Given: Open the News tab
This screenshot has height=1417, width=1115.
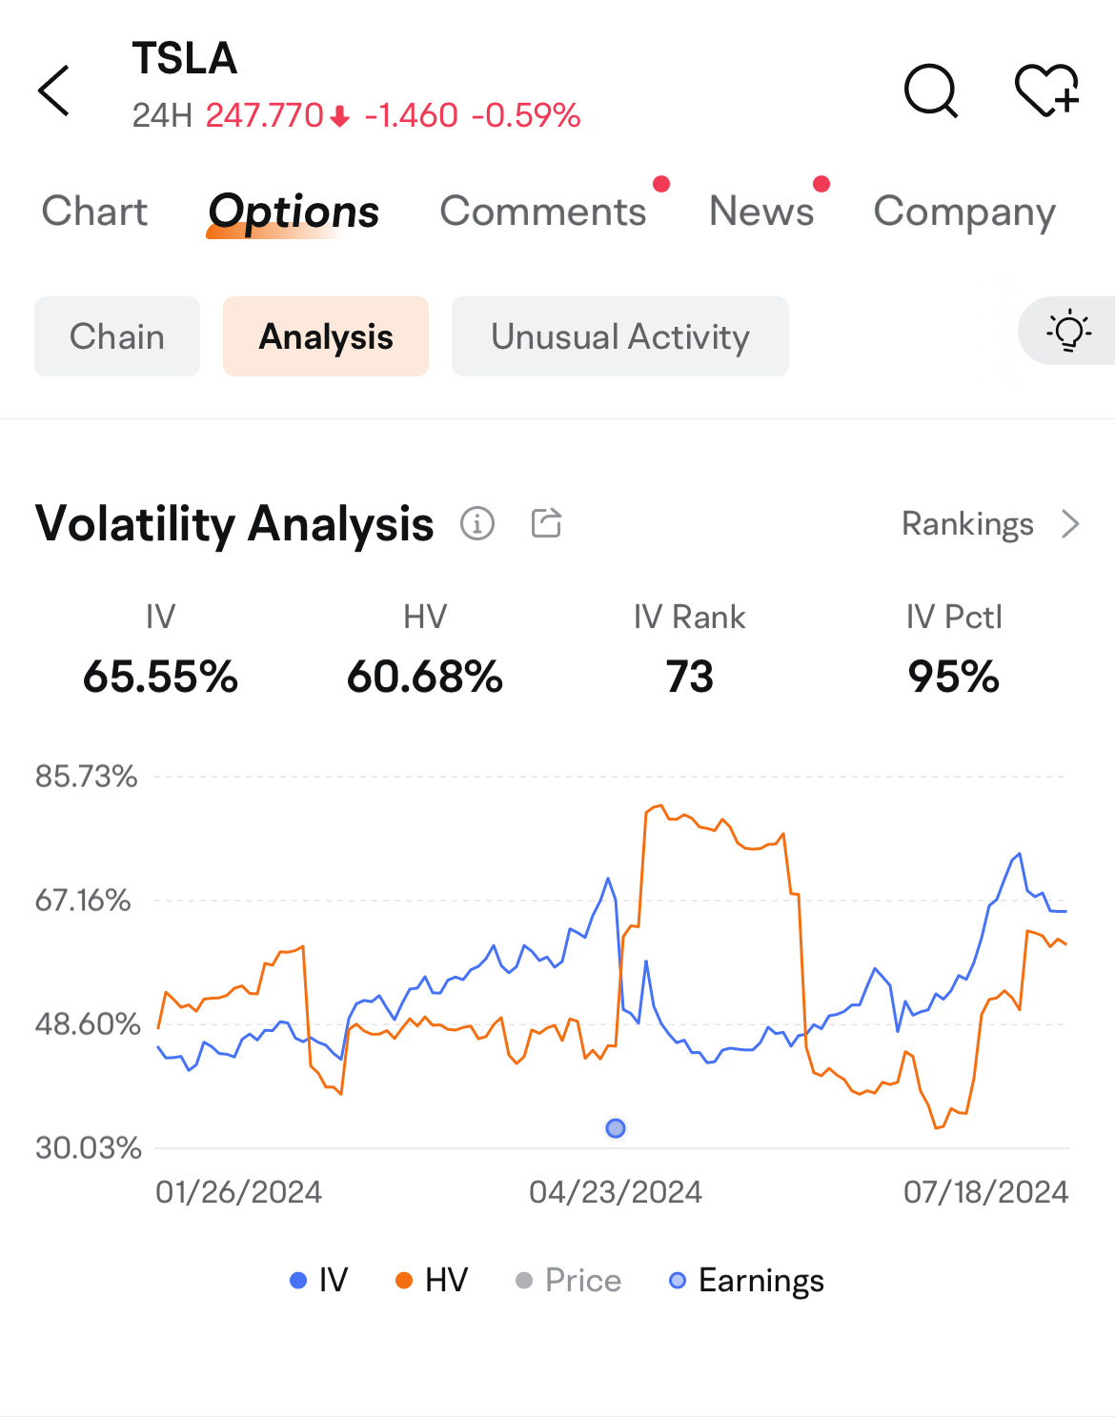Looking at the screenshot, I should coord(761,211).
